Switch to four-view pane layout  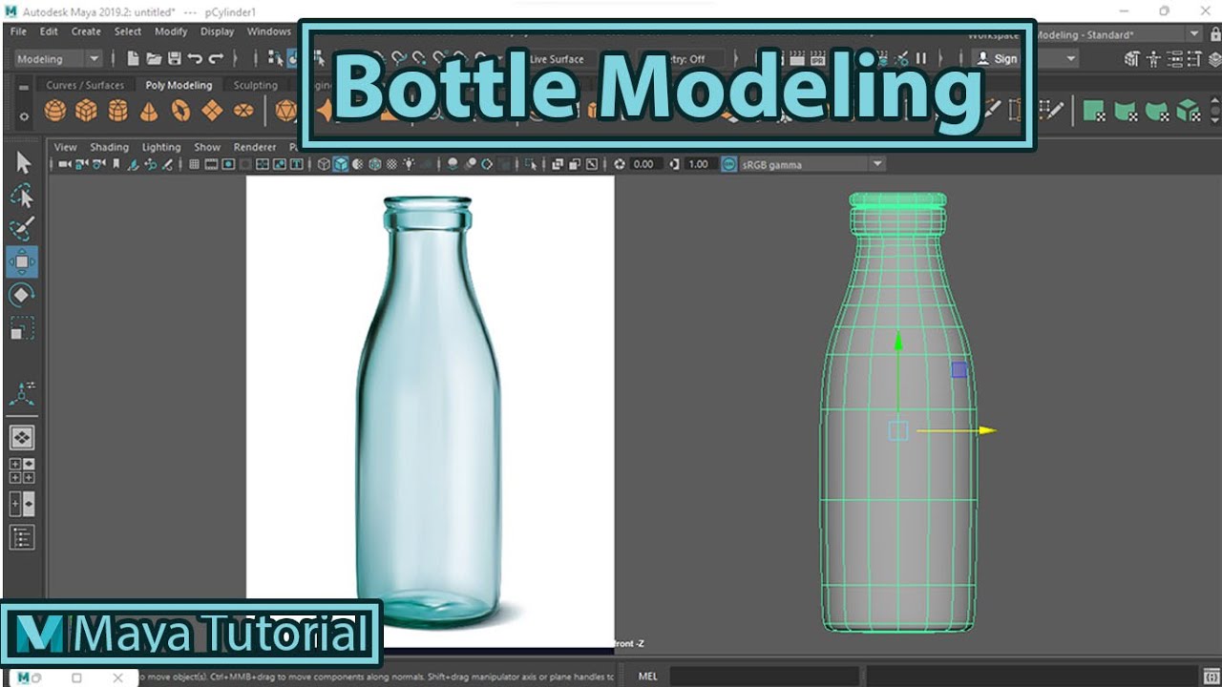tap(22, 470)
